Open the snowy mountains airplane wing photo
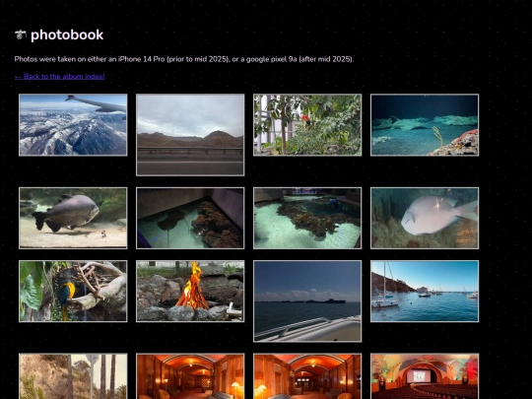Screen dimensions: 532x399 point(73,125)
